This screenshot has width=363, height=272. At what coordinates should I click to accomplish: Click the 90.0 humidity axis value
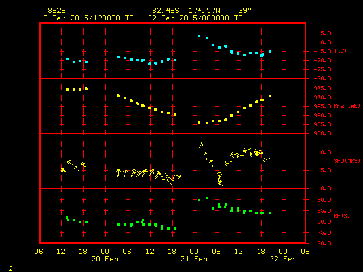click(320, 200)
